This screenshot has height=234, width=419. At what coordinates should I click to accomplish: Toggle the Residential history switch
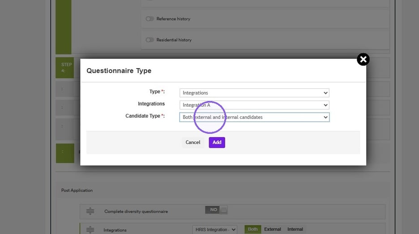[x=150, y=40]
